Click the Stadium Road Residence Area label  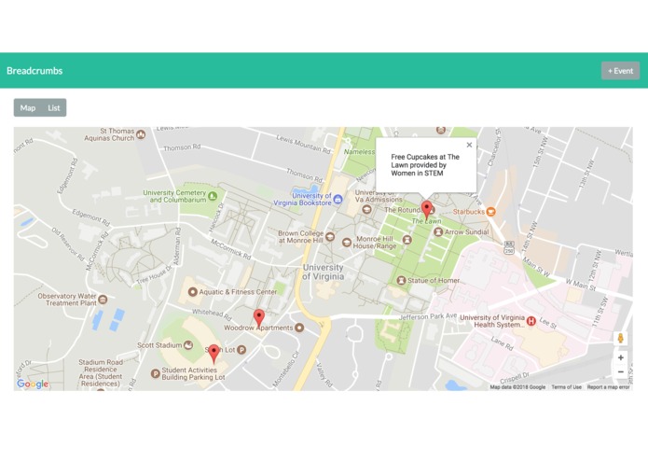[101, 373]
